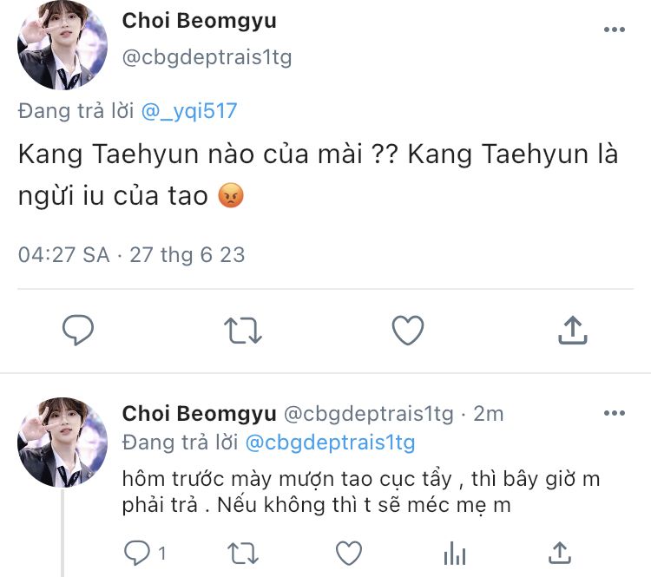Image resolution: width=651 pixels, height=577 pixels.
Task: Open reply icon on second tweet
Action: click(x=137, y=552)
